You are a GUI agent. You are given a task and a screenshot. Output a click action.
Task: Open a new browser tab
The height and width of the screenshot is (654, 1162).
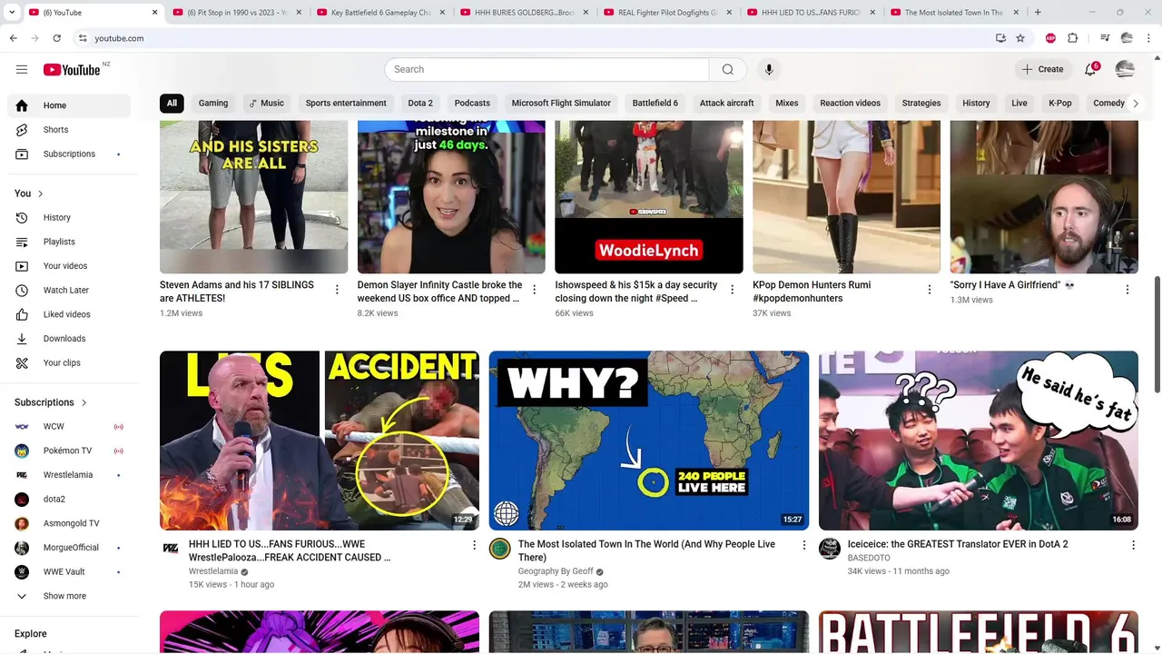point(1038,13)
